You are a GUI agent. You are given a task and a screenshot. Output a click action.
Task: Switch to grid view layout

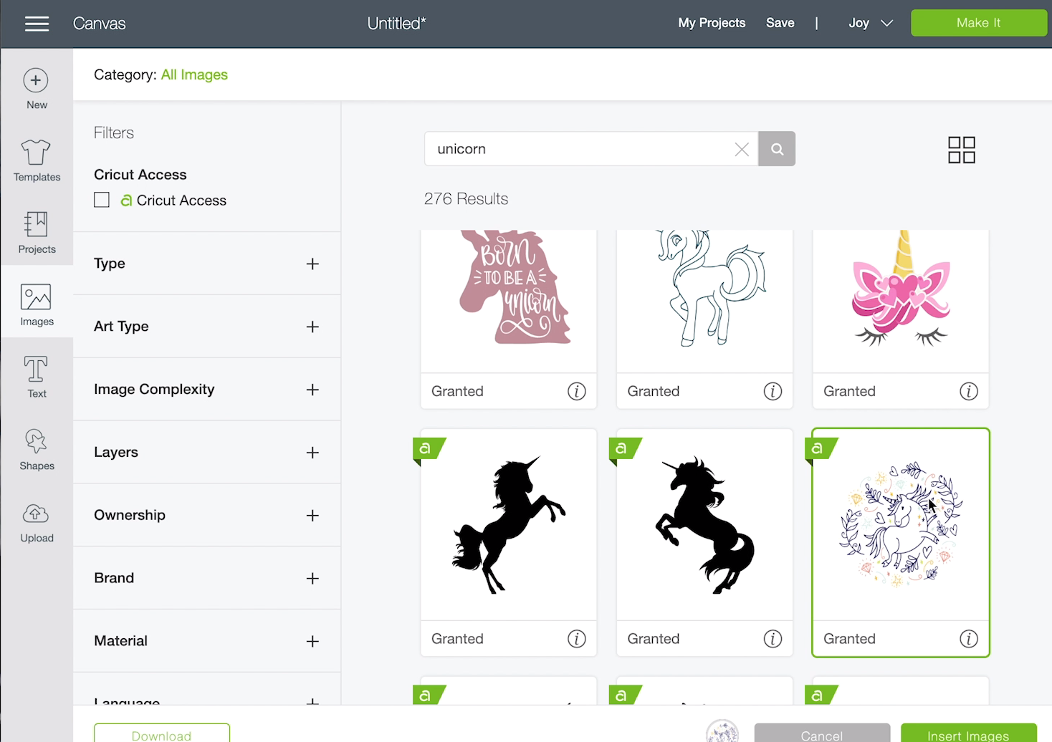pyautogui.click(x=962, y=150)
